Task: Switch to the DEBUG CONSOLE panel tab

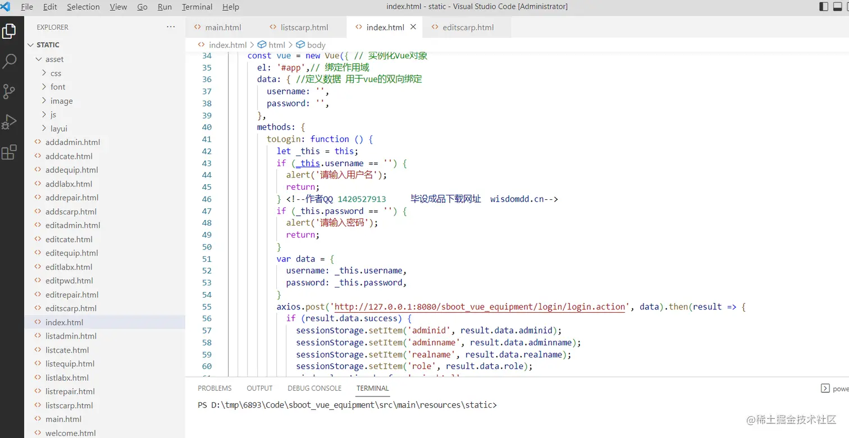Action: tap(314, 388)
